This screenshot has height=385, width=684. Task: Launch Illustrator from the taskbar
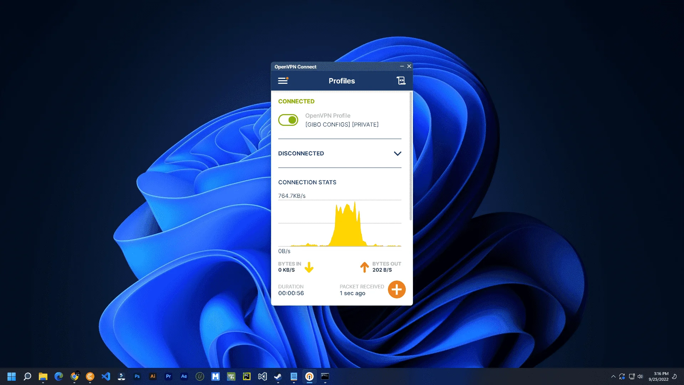tap(153, 376)
